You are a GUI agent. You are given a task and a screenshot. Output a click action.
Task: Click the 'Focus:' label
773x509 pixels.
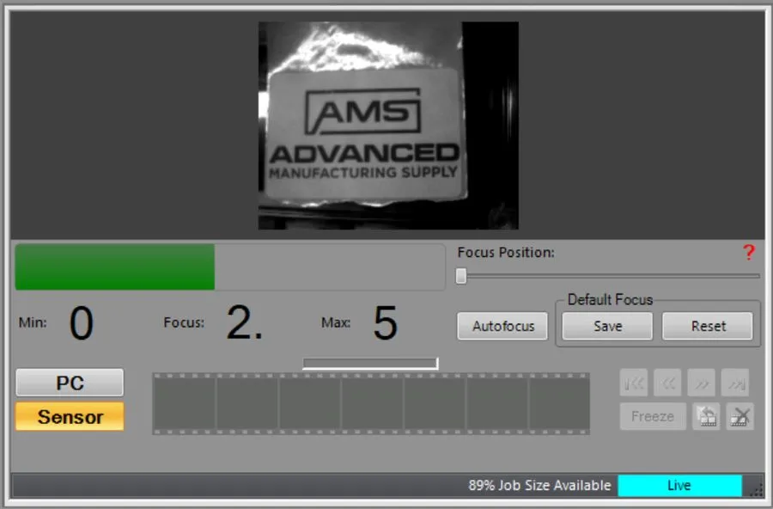[x=184, y=322]
